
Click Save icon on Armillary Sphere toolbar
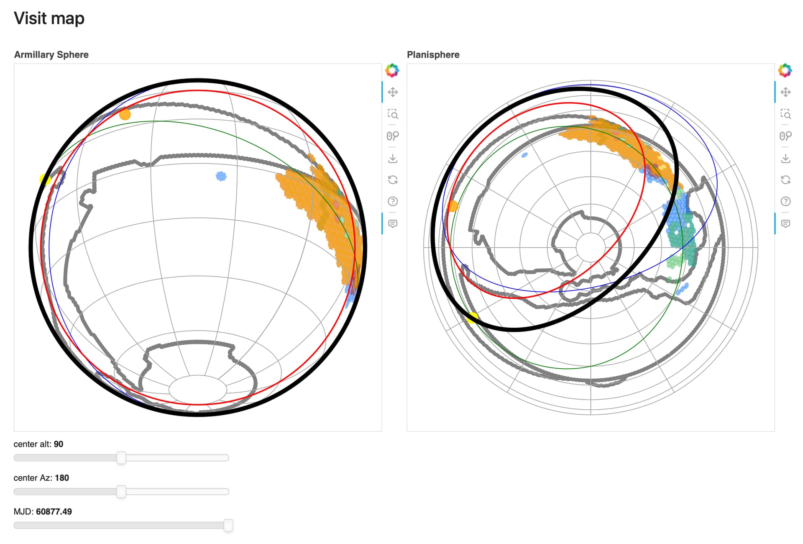pos(392,158)
